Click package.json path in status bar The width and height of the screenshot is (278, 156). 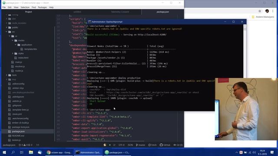9,145
